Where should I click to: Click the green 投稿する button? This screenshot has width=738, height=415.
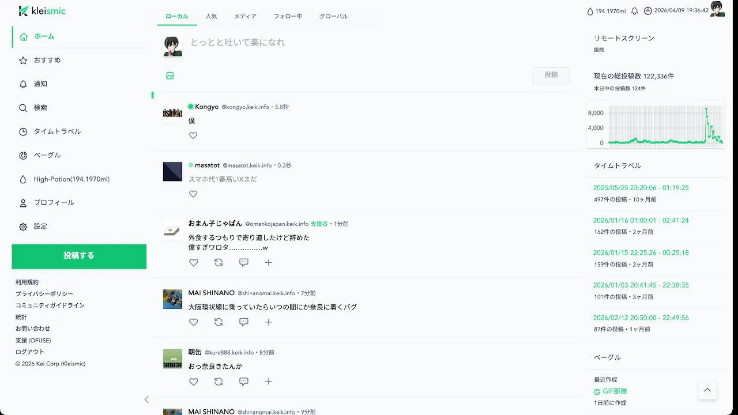[79, 256]
